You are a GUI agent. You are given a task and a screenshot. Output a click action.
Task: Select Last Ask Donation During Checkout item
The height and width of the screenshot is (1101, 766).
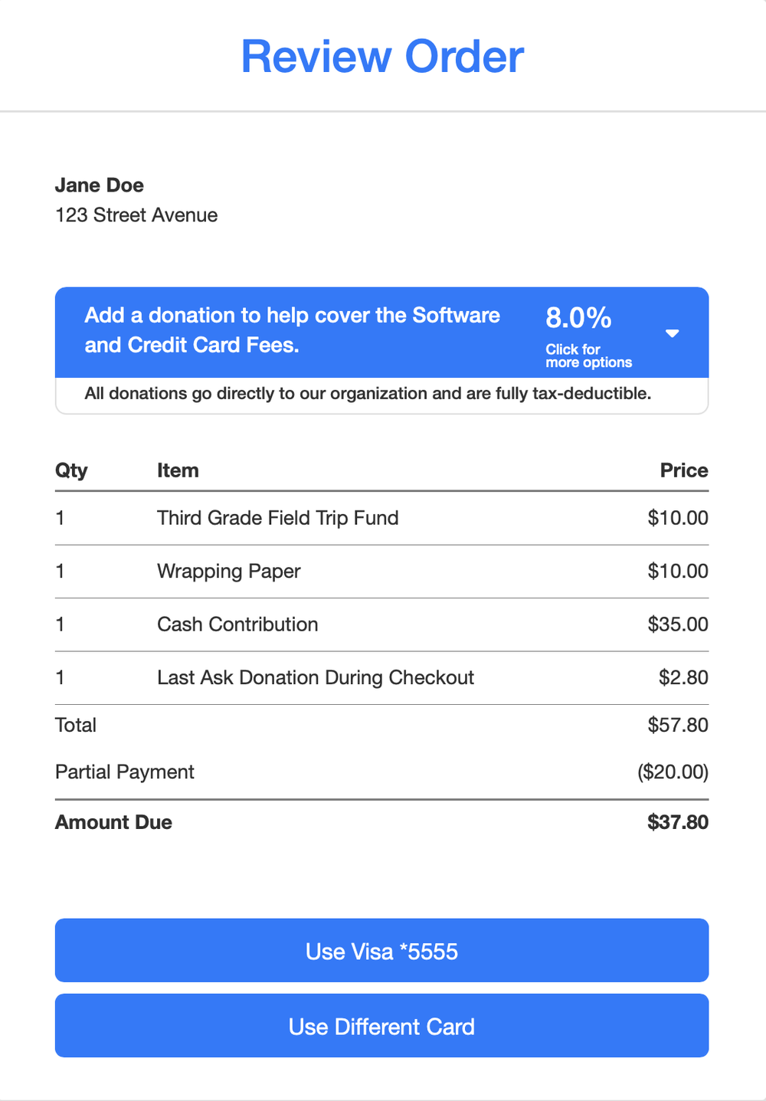(x=315, y=678)
